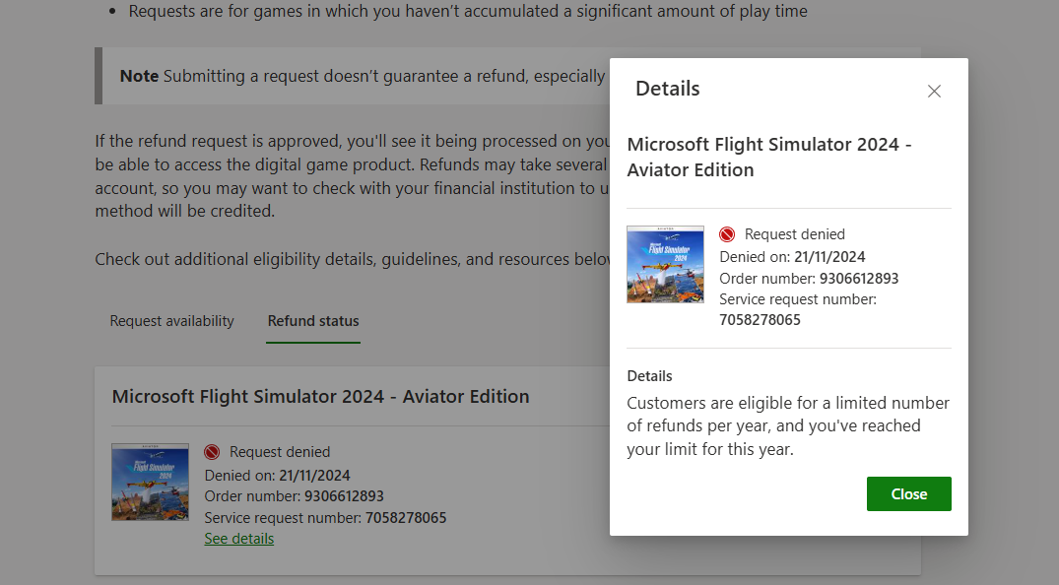Click the Flight Simulator cover art in the dialog

click(x=665, y=264)
